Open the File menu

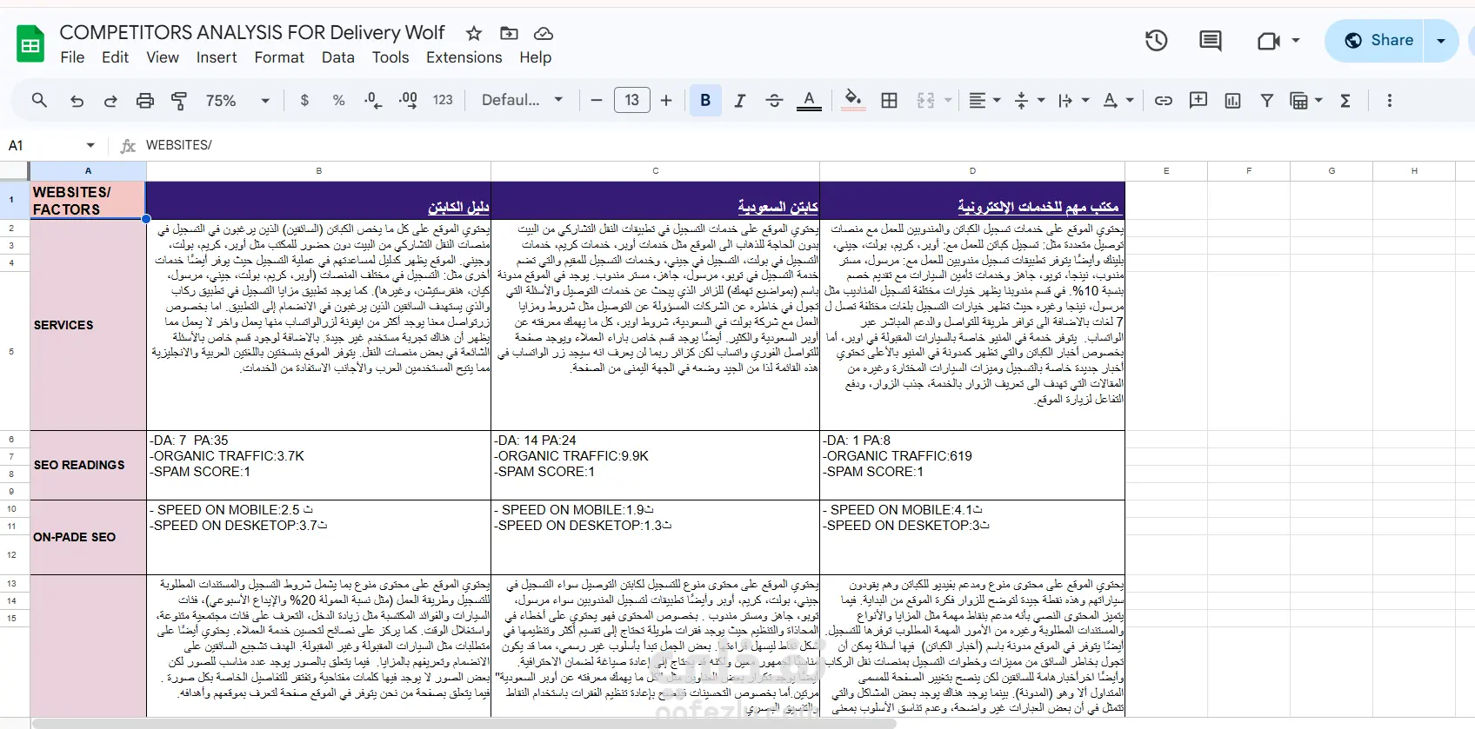click(x=72, y=57)
